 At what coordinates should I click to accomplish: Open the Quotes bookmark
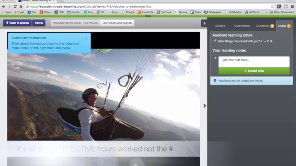[x=181, y=12]
